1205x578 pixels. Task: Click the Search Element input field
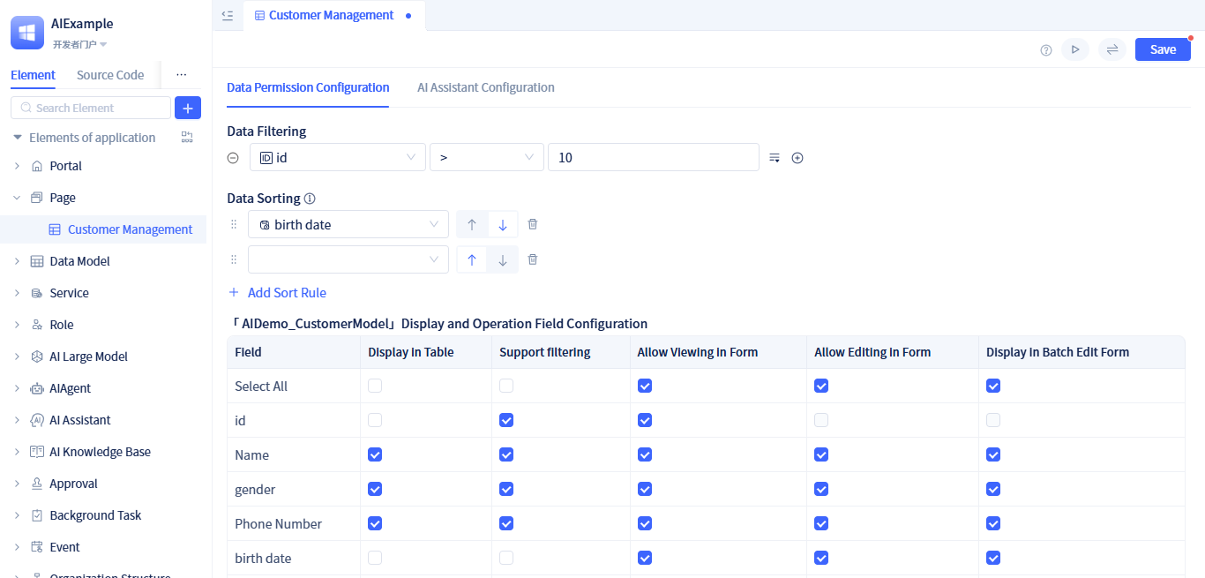pyautogui.click(x=91, y=108)
